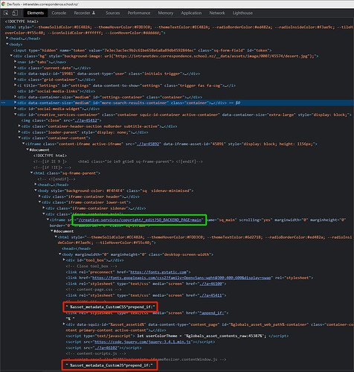This screenshot has height=372, width=354.
Task: Open the code.jquery.com script link
Action: (142, 341)
